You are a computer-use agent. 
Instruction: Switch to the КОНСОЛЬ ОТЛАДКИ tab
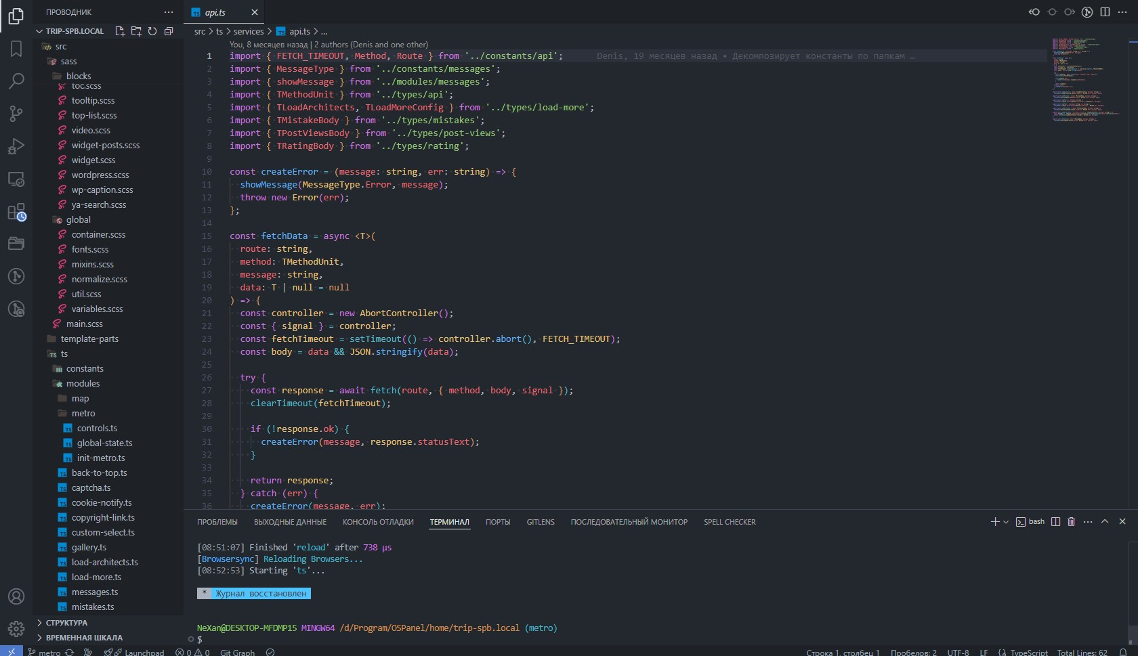pyautogui.click(x=378, y=522)
